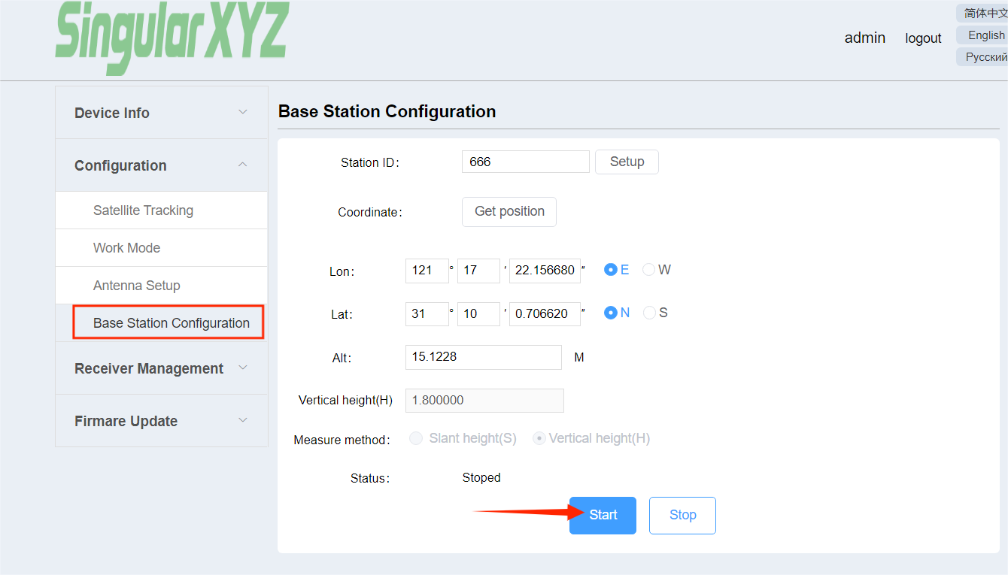Click Get position button
Screen dimensions: 1008x575
[x=509, y=212]
